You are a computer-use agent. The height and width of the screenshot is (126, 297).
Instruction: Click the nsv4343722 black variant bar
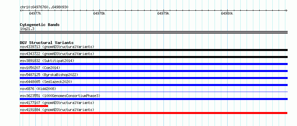(x=154, y=57)
